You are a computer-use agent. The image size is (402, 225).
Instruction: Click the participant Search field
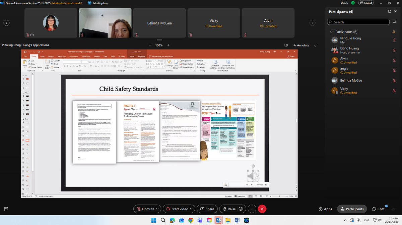[358, 22]
